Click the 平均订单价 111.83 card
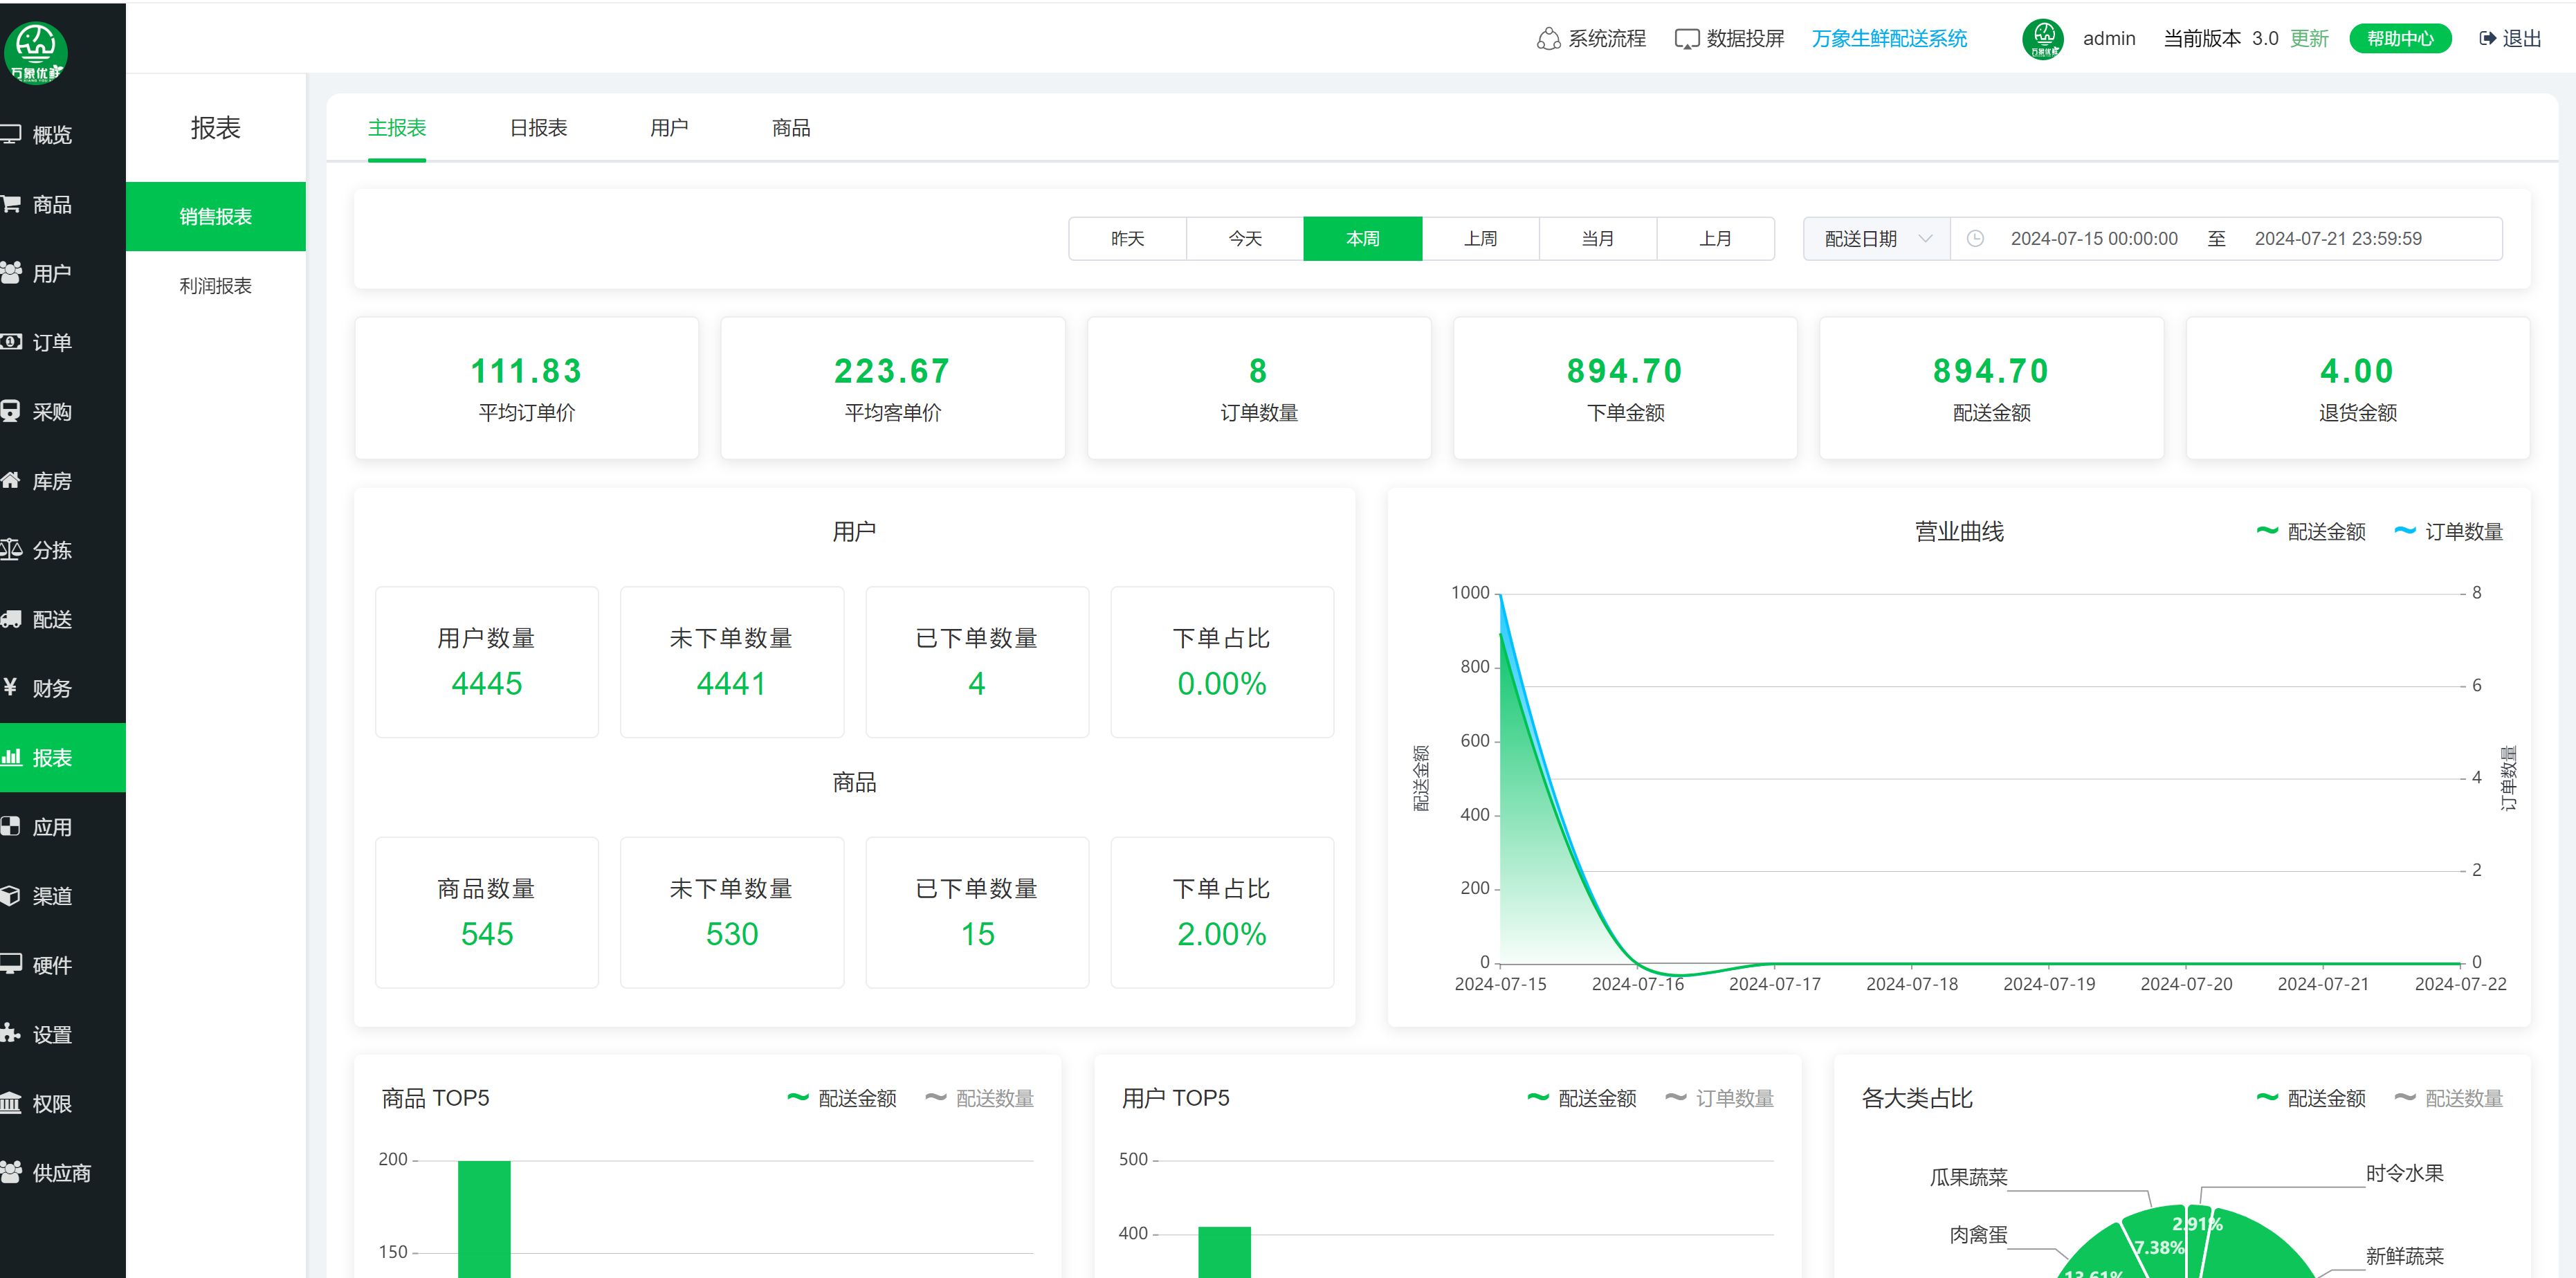 point(527,389)
